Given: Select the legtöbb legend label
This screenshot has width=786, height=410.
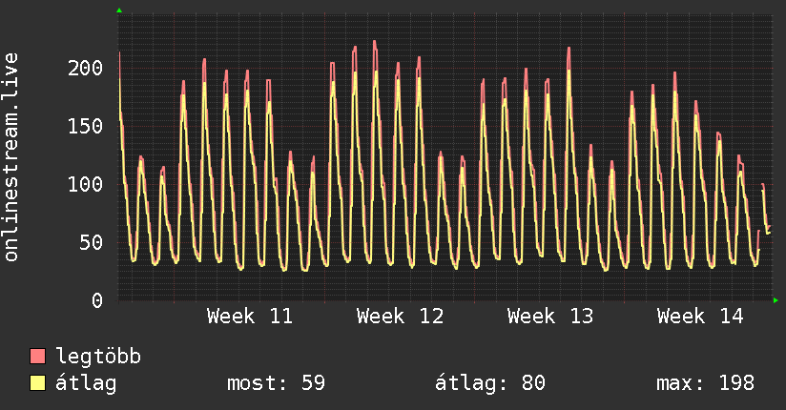Looking at the screenshot, I should (x=98, y=357).
